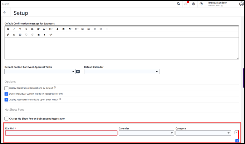Remove the iCal row with minus button

(x=236, y=132)
